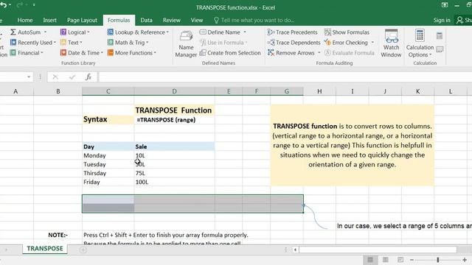Open the Watch Window
This screenshot has width=472, height=265.
click(x=391, y=43)
